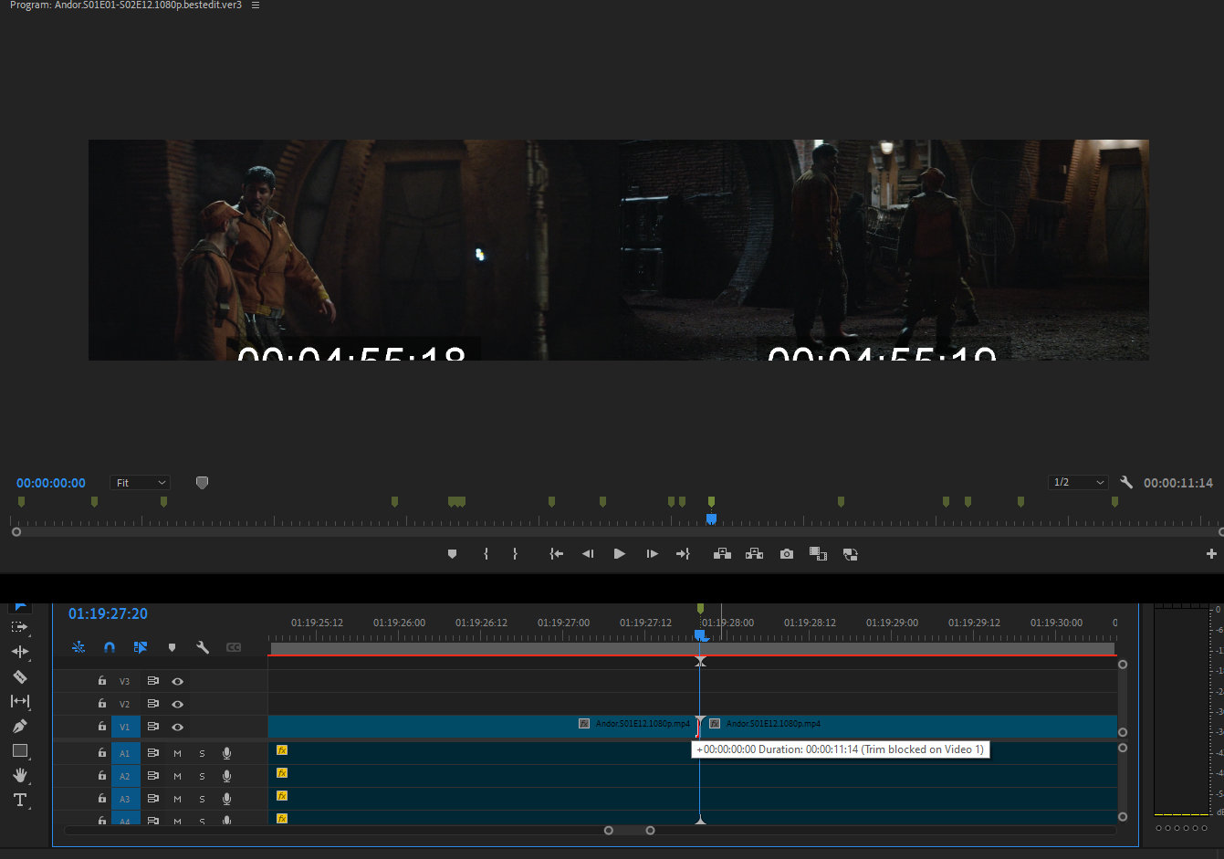This screenshot has height=859, width=1224.
Task: Click the Extract button
Action: point(754,554)
